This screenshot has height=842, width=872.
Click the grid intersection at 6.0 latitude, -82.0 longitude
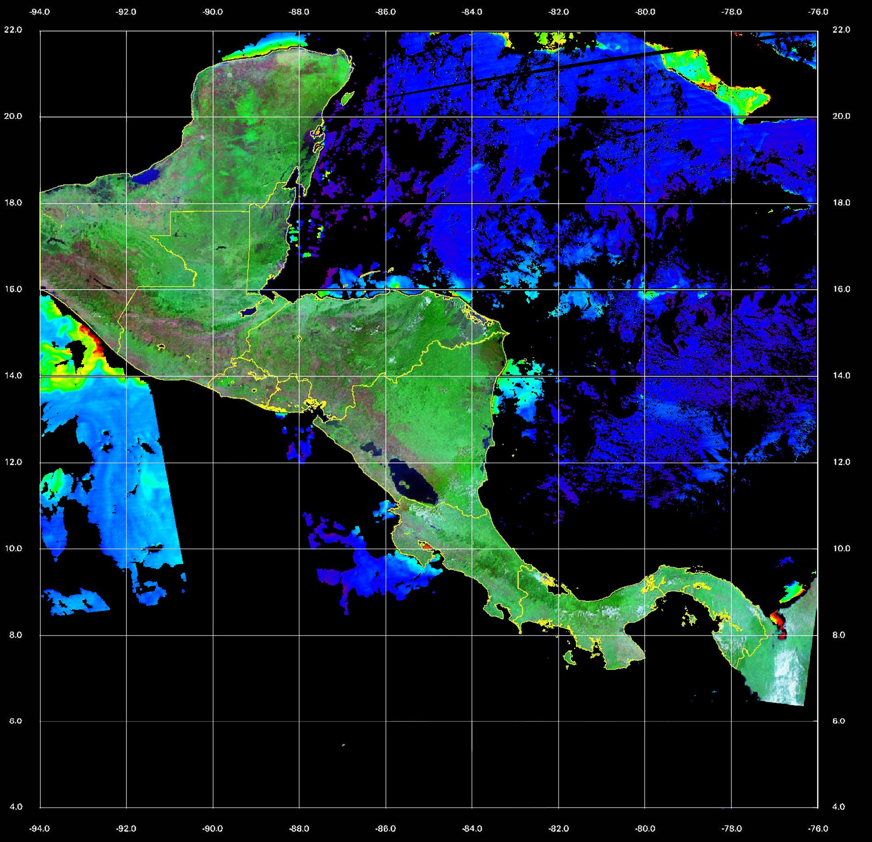tap(559, 721)
